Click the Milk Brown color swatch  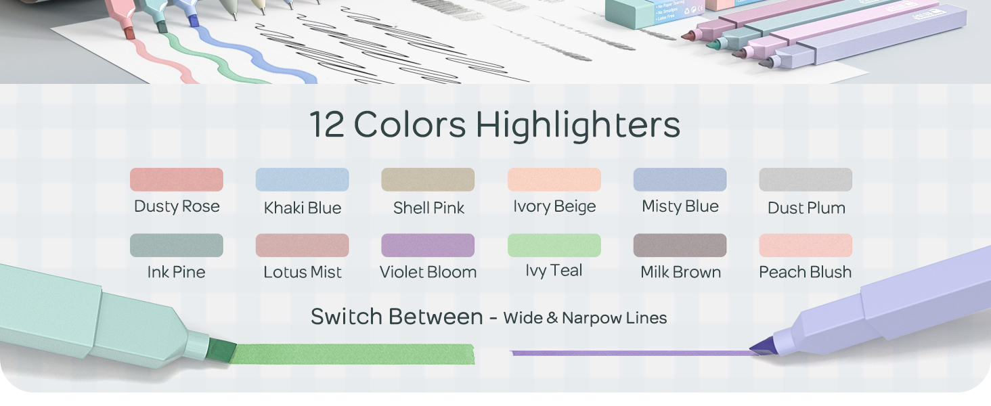tap(680, 246)
